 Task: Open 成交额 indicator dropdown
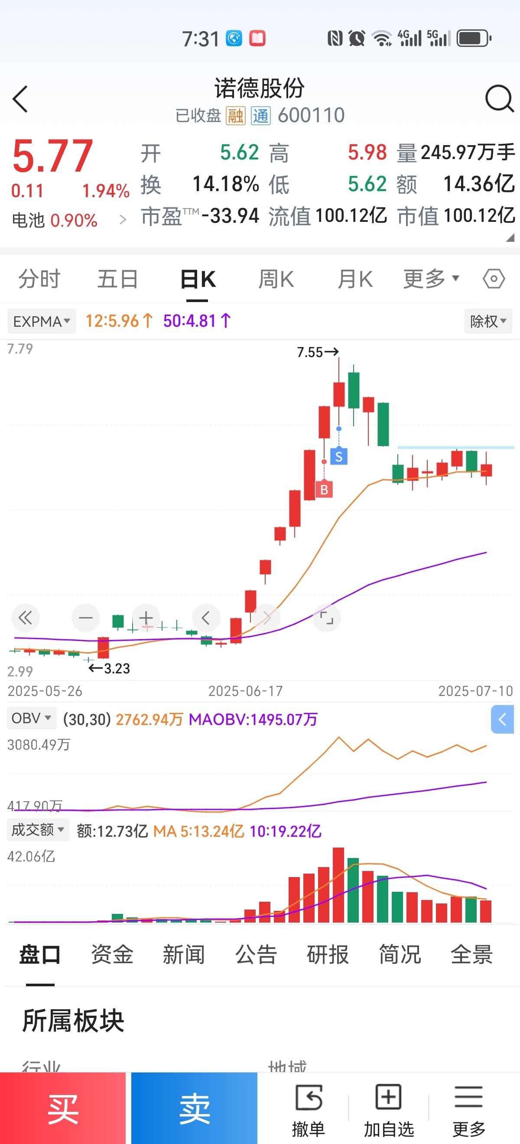pos(38,829)
